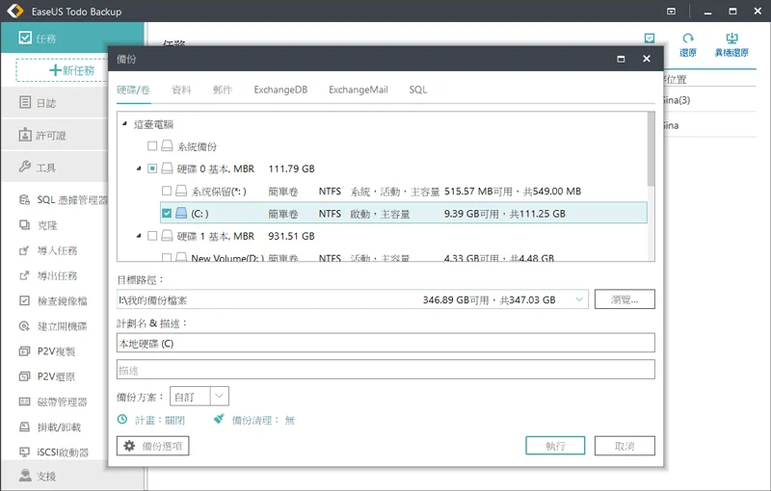Check the 硬碟 1 基本 MBR checkbox
This screenshot has width=771, height=491.
pos(152,236)
